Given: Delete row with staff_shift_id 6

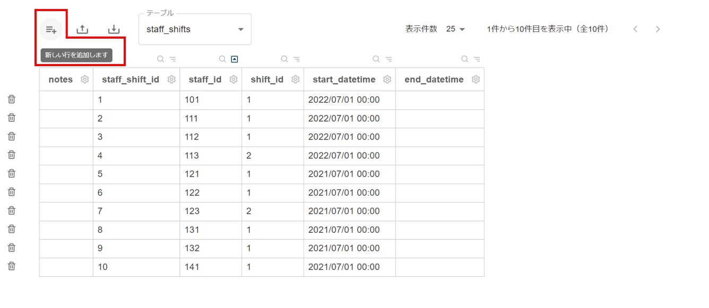Looking at the screenshot, I should click(x=12, y=192).
